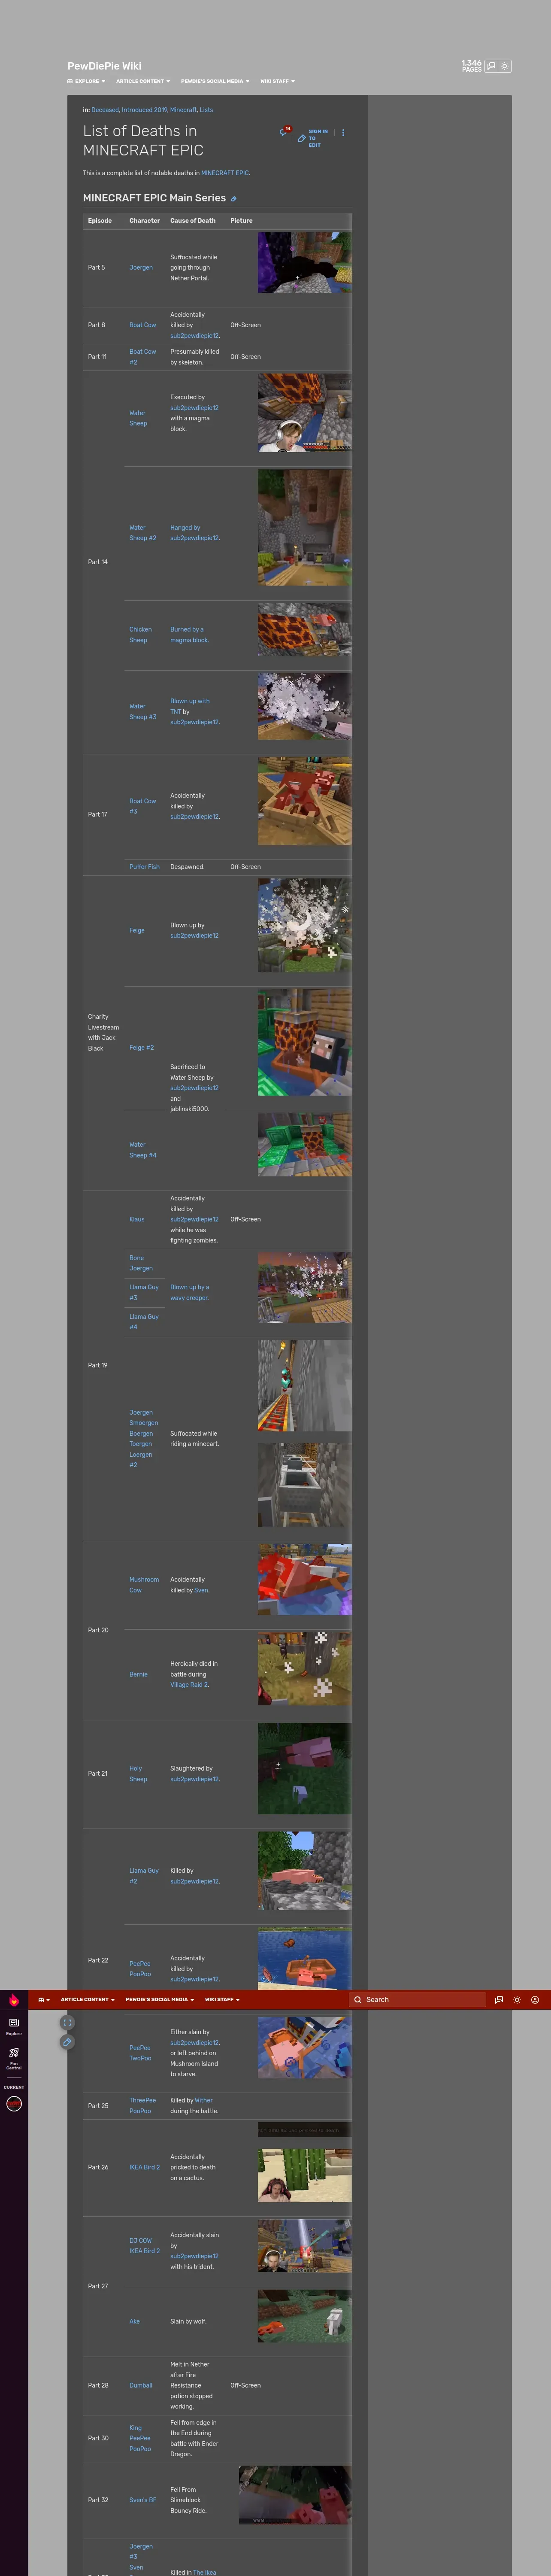Open the Lists category link
This screenshot has width=551, height=2576.
pyautogui.click(x=206, y=110)
